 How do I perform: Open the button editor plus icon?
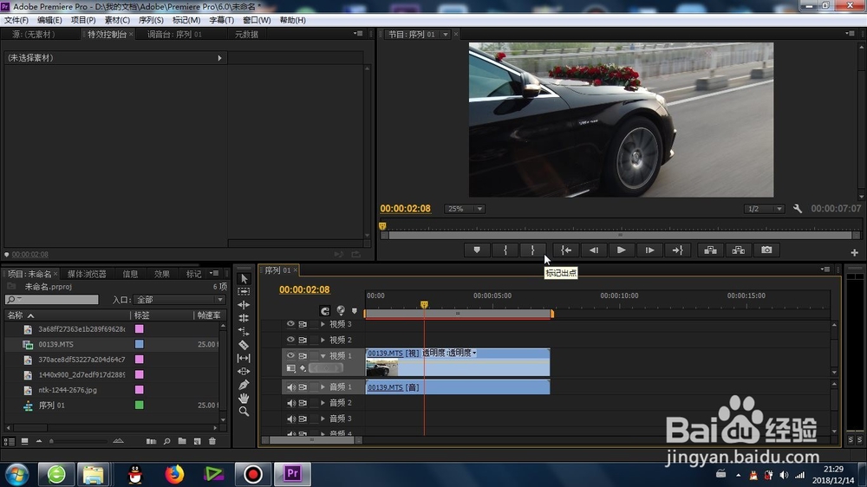pos(854,252)
